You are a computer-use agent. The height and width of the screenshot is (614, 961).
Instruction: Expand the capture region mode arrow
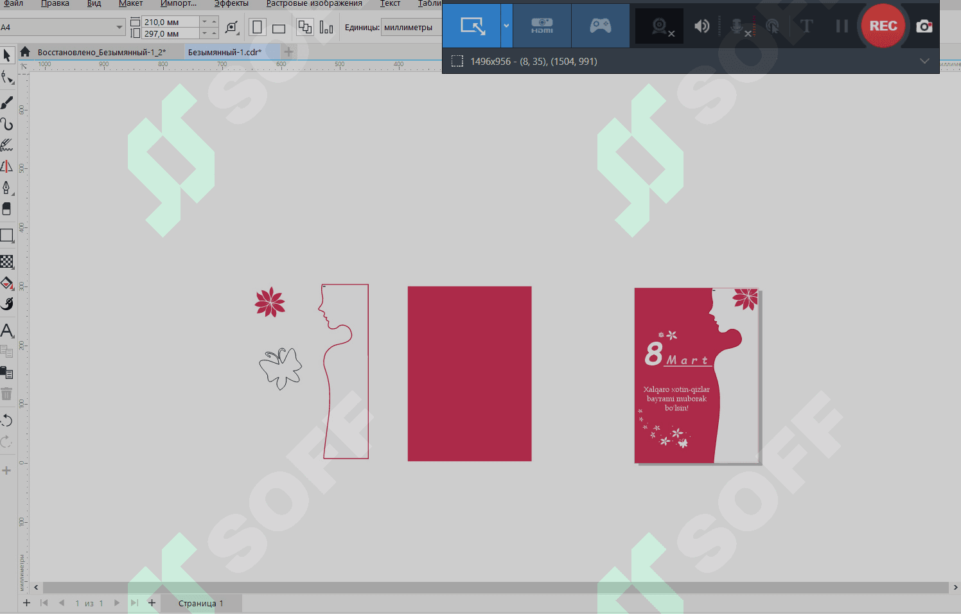pyautogui.click(x=506, y=26)
